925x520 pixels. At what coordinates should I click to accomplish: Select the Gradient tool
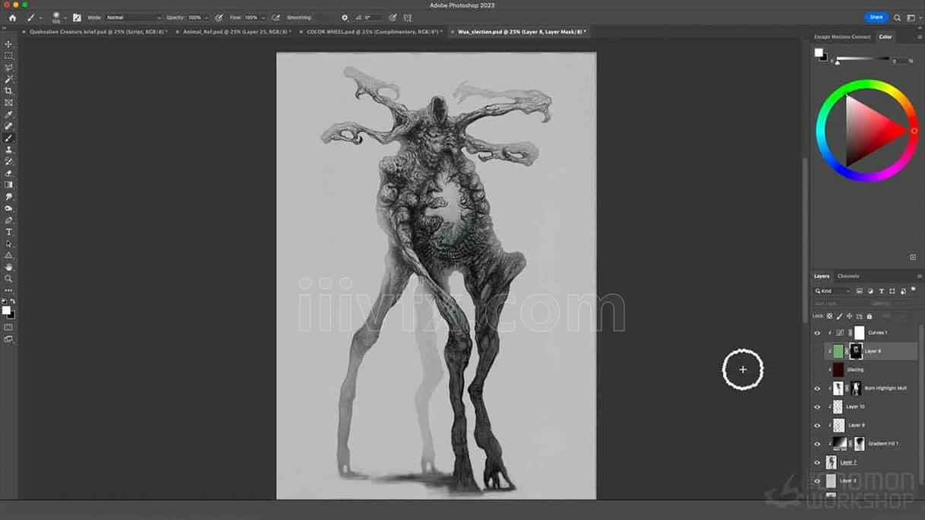pyautogui.click(x=9, y=185)
